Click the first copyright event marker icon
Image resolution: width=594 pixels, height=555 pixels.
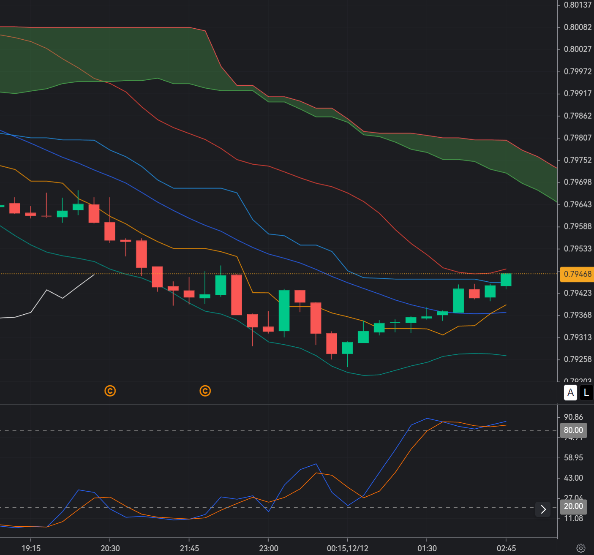point(110,391)
